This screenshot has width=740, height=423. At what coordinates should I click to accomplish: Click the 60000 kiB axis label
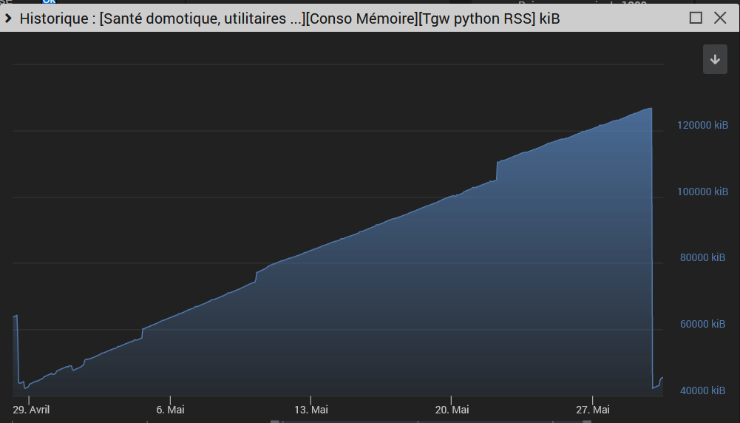[x=702, y=325]
